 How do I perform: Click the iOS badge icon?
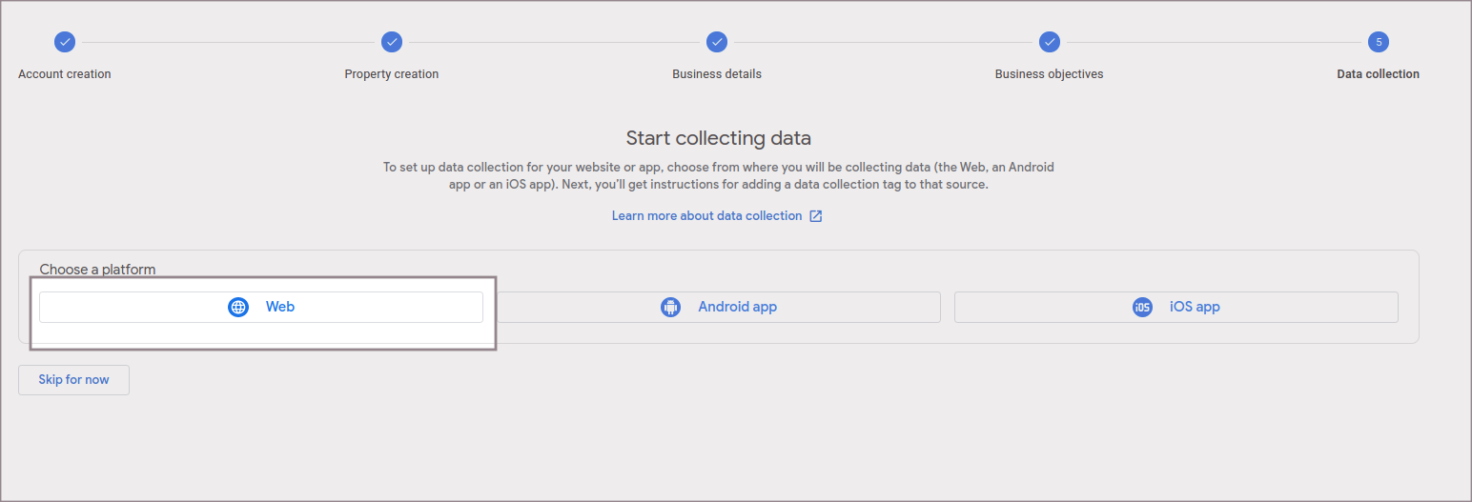click(x=1142, y=307)
